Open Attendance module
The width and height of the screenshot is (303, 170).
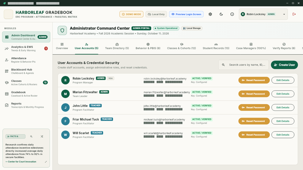pyautogui.click(x=26, y=60)
